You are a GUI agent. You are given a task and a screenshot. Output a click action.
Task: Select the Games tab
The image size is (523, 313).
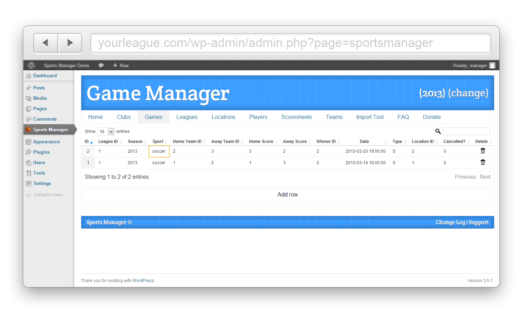click(154, 117)
